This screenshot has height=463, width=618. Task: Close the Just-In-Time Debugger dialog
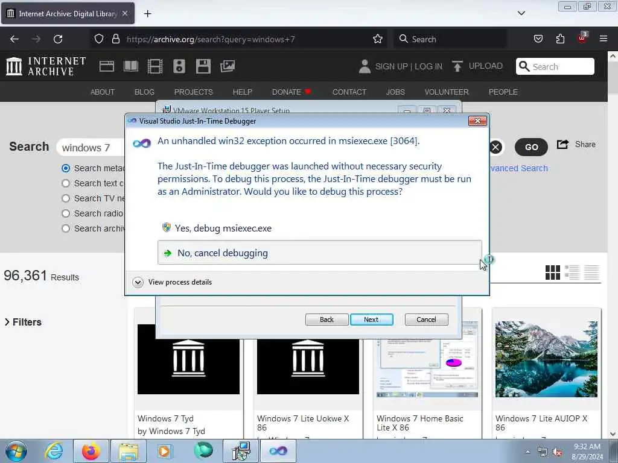(477, 121)
